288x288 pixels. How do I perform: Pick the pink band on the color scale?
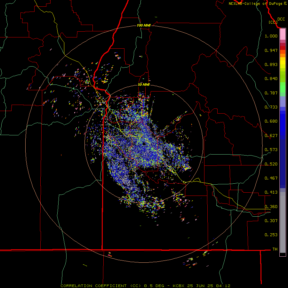283,34
